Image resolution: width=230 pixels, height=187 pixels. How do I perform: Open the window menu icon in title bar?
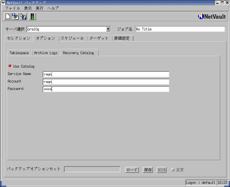[3, 3]
